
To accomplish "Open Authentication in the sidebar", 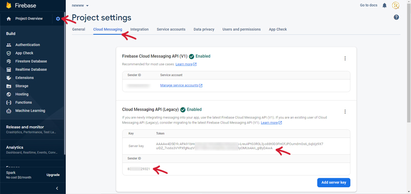I will [x=28, y=45].
